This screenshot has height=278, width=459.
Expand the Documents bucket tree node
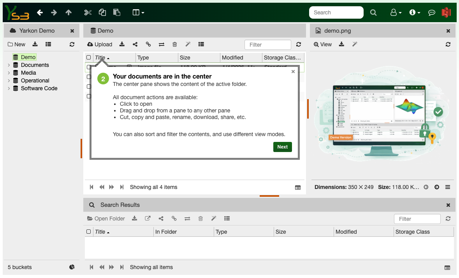coord(9,65)
